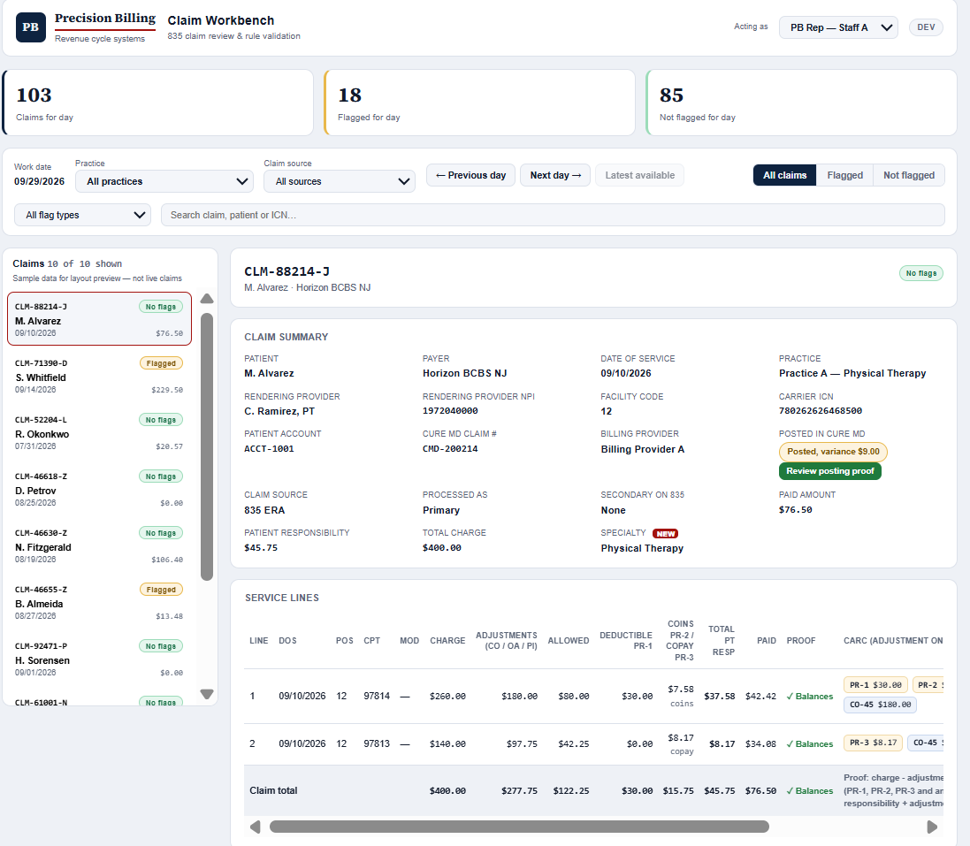Select claim CLM-46655-Z B. Almeida
The height and width of the screenshot is (846, 970).
[99, 602]
